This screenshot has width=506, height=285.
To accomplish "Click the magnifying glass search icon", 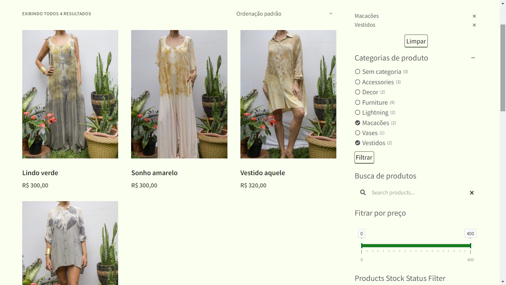I will pyautogui.click(x=363, y=193).
